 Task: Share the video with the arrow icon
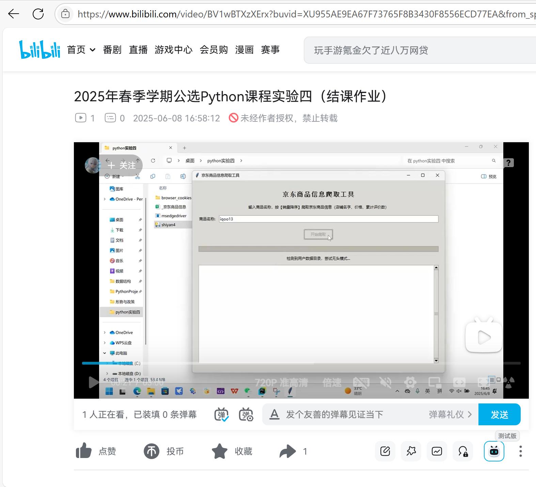click(x=288, y=451)
